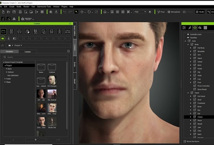214x145 pixels.
Task: Open the Scene side tab
Action: tap(75, 64)
